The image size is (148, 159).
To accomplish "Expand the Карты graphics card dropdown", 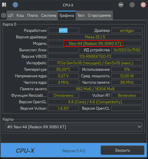I will pos(74,127).
